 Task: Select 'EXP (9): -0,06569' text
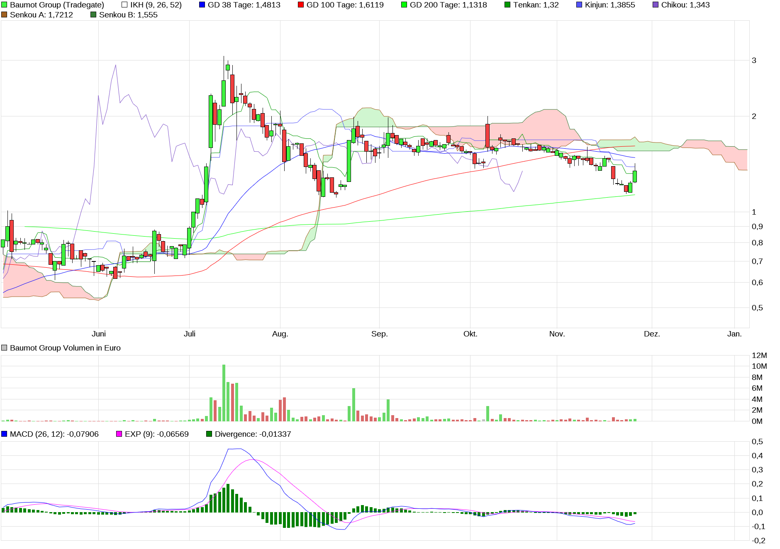click(157, 434)
